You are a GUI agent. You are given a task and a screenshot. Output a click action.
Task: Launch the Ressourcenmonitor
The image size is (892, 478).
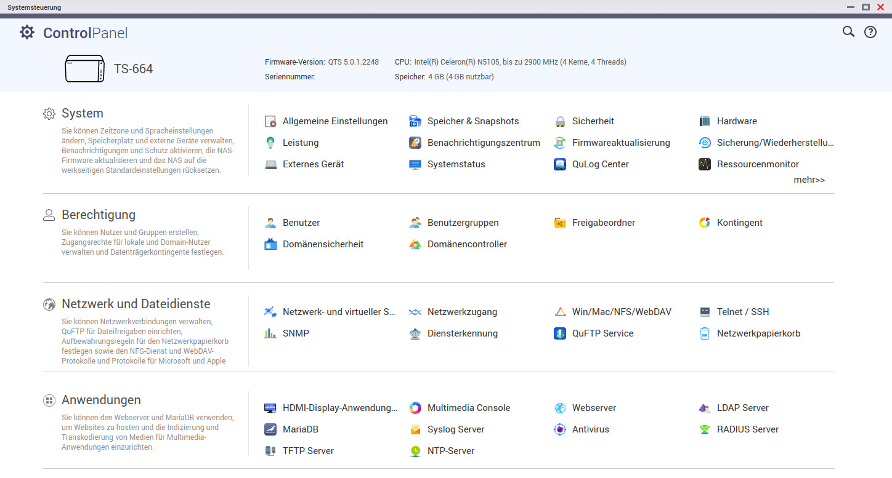pos(758,164)
